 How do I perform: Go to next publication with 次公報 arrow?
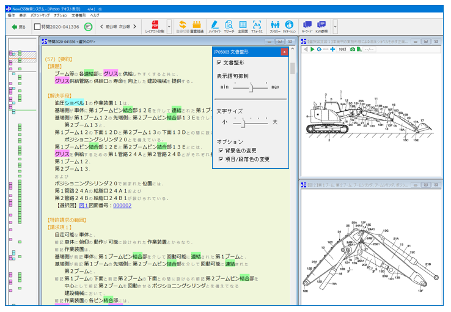tap(134, 27)
